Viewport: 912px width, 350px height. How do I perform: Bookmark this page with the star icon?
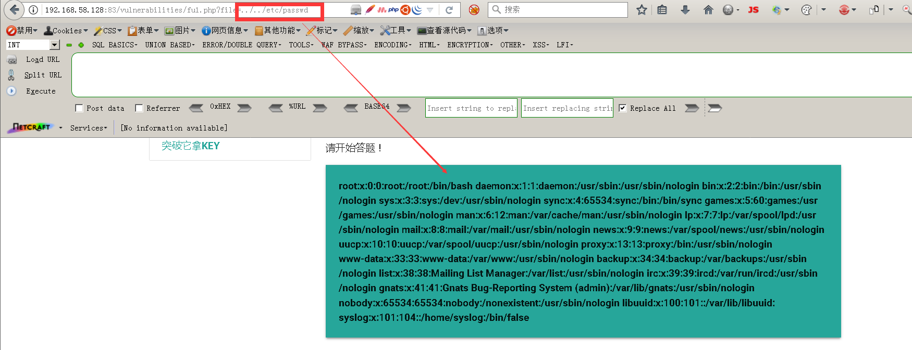click(642, 10)
